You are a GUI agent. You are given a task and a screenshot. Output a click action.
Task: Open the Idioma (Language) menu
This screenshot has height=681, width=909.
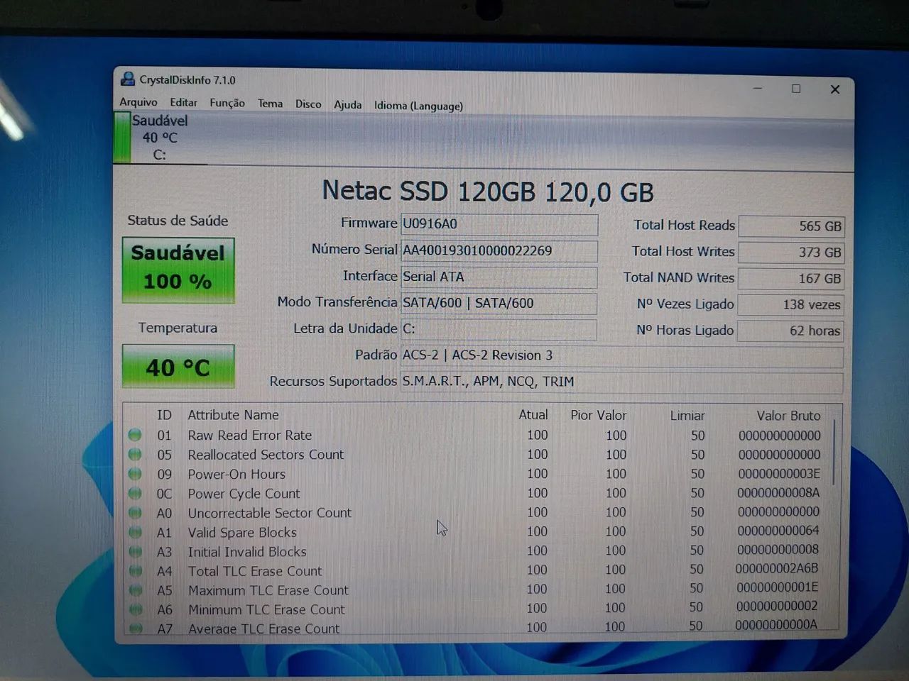pos(418,106)
